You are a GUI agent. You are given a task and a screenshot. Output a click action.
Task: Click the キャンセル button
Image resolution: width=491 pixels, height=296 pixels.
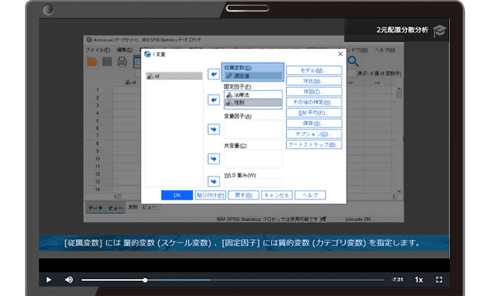[x=277, y=195]
